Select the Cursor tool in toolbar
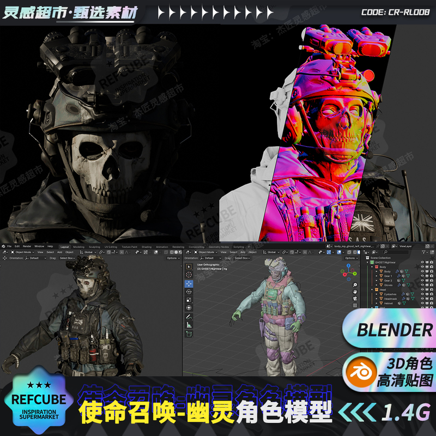This screenshot has height=436, width=436. (189, 275)
